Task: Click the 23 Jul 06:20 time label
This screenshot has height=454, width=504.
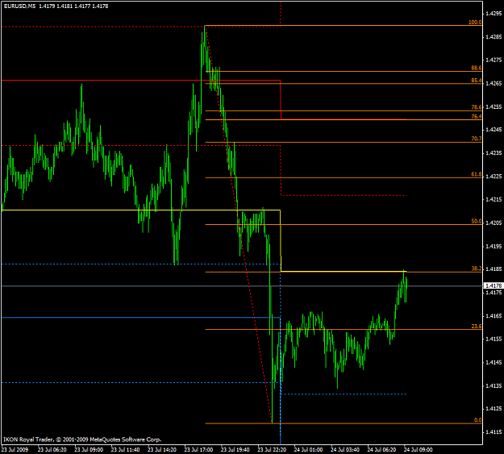Action: pos(52,449)
